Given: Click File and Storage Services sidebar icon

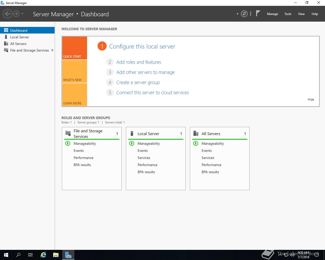Looking at the screenshot, I should pos(6,50).
